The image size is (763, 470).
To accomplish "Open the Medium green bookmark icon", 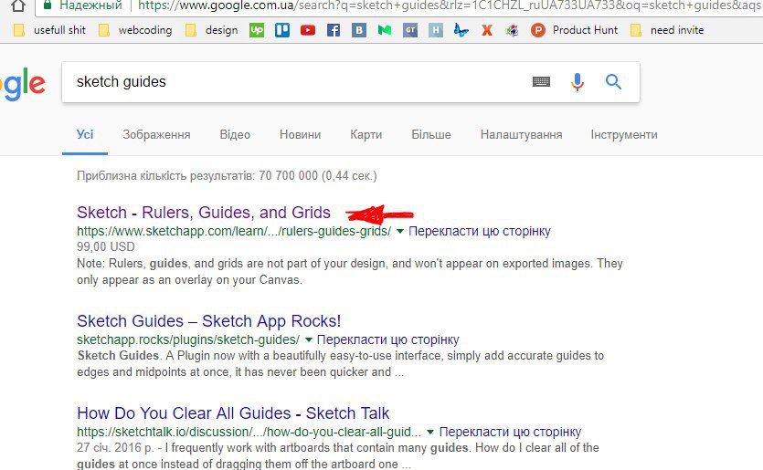I will pos(385,30).
